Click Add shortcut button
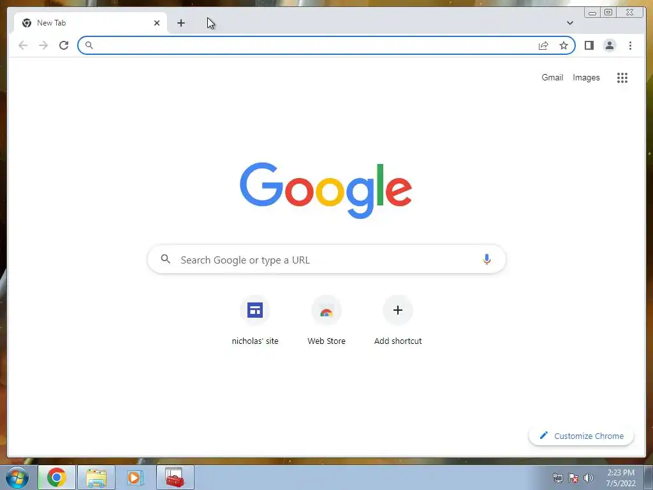Screen dimensions: 653x490 click(398, 321)
